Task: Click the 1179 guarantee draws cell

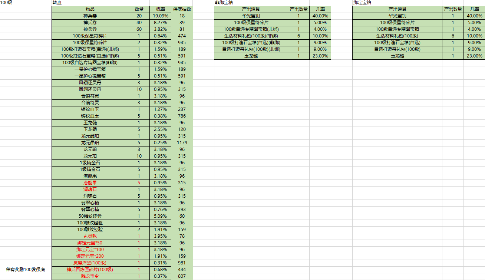Action: pyautogui.click(x=182, y=143)
